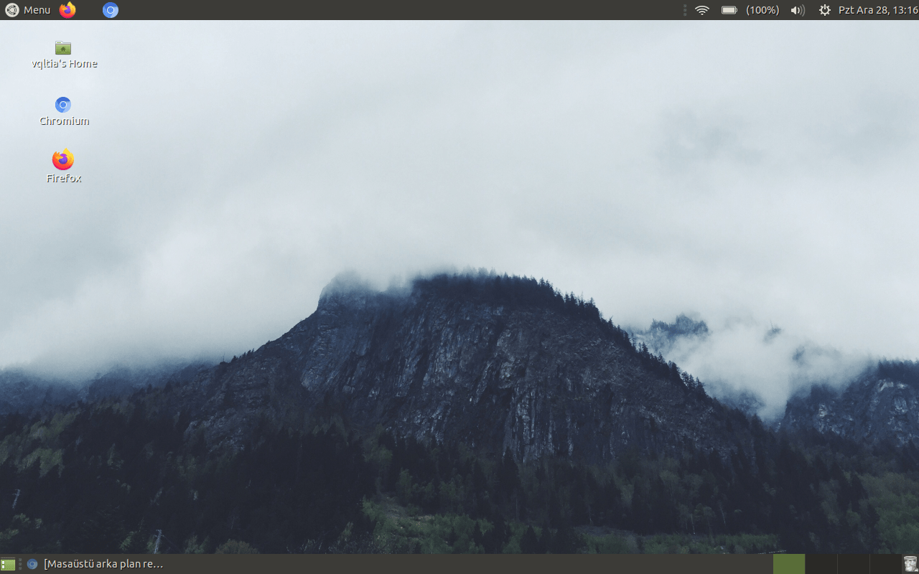The height and width of the screenshot is (574, 919).
Task: Open the Wi-Fi network indicator
Action: point(702,10)
